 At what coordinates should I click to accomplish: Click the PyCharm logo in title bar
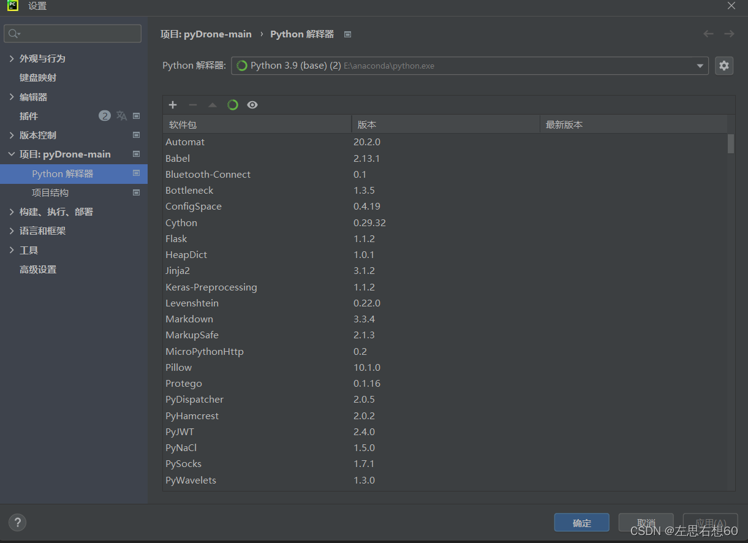12,6
